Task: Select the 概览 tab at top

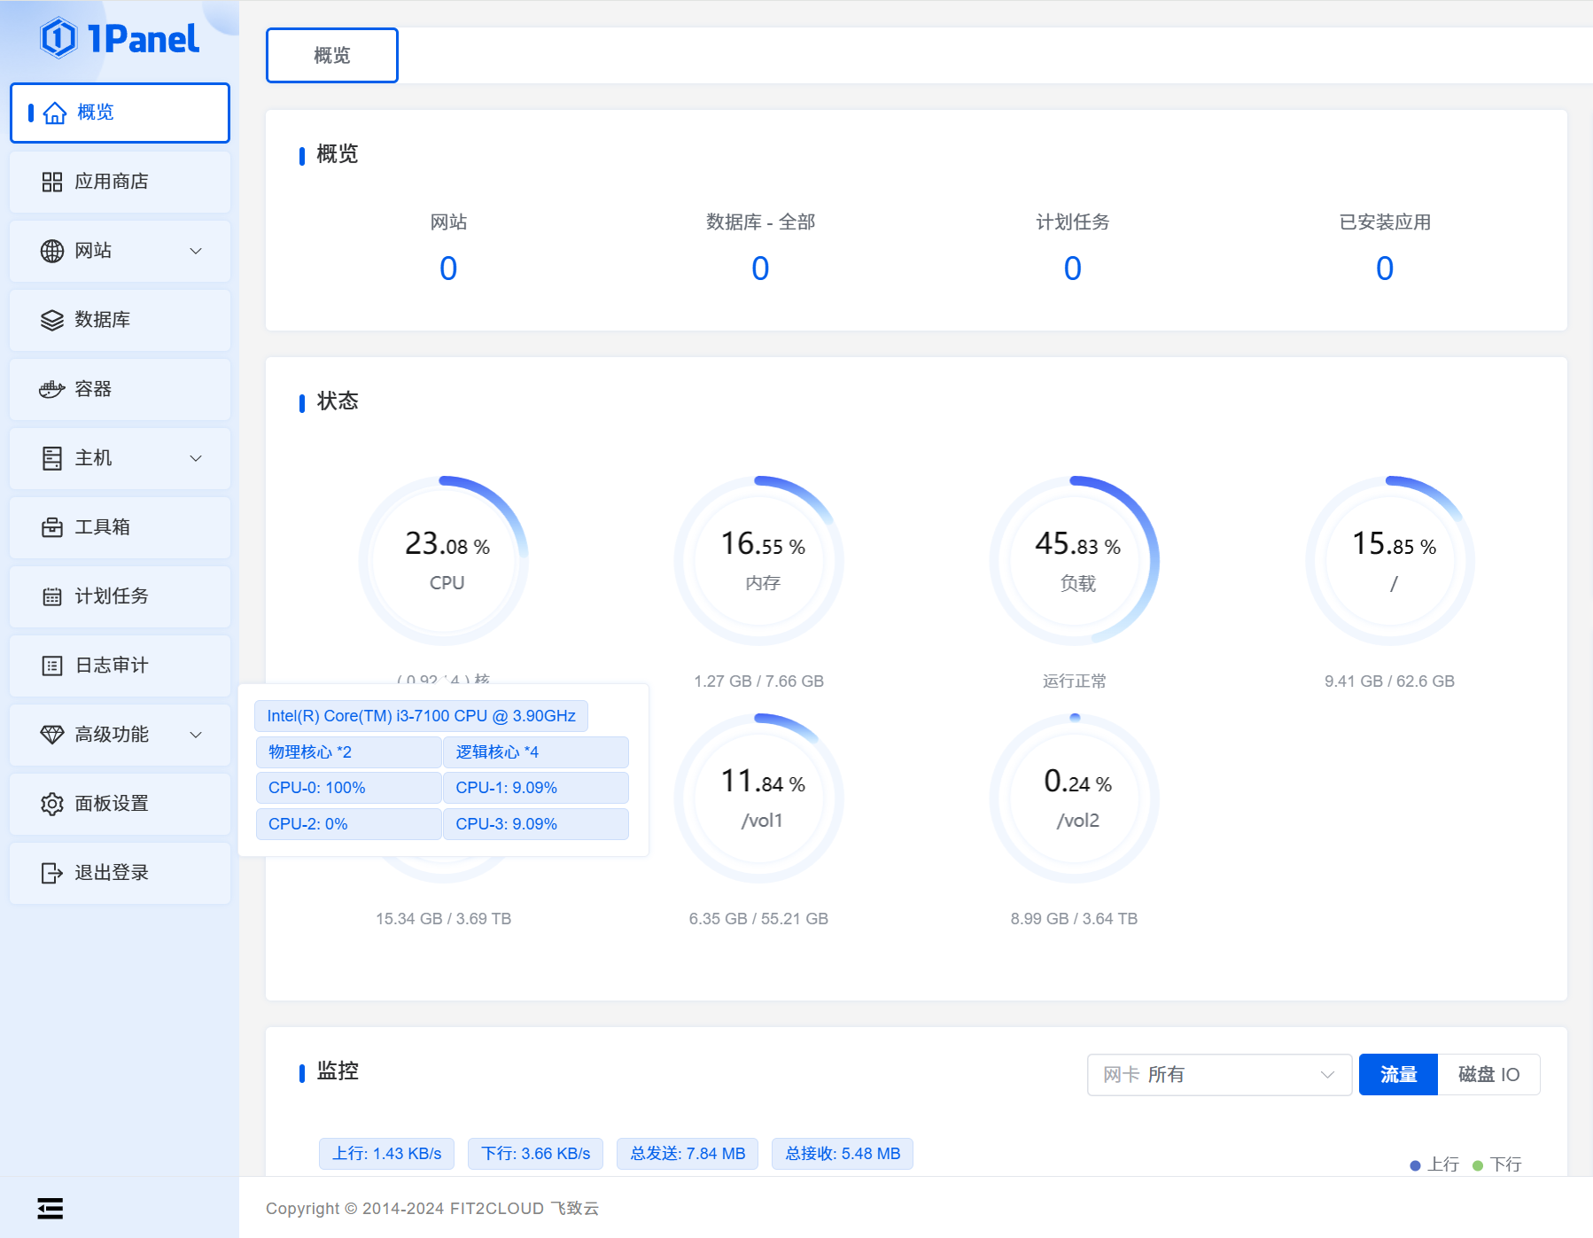Action: [x=332, y=55]
